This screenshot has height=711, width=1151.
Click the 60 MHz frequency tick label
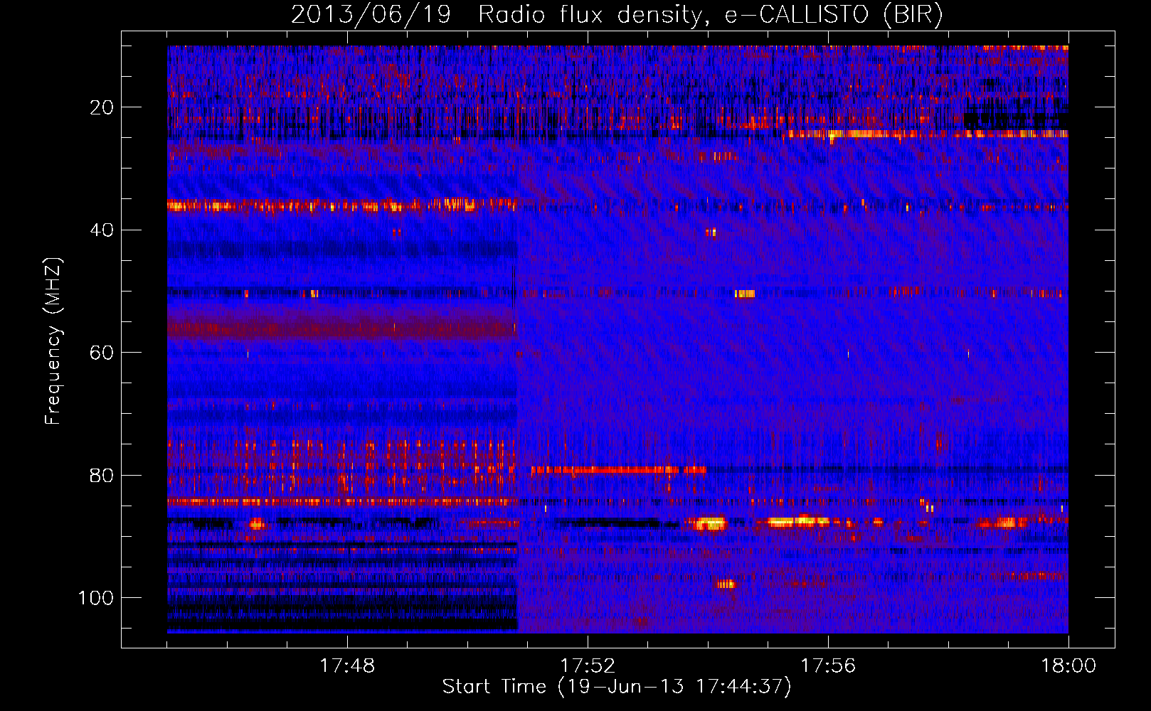(102, 353)
